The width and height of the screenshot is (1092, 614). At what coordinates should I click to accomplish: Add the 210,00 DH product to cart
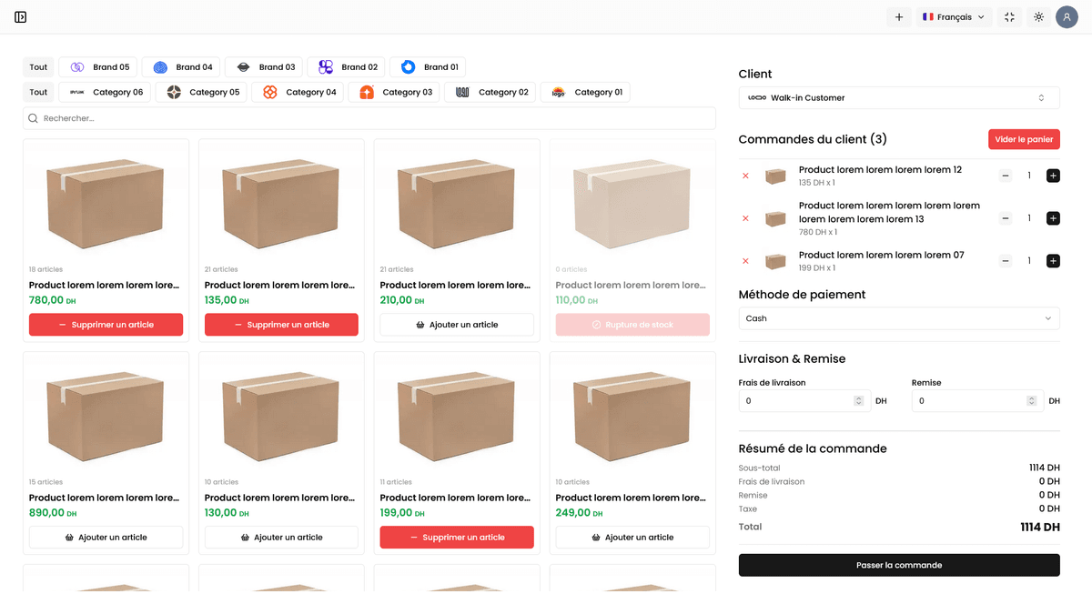(x=457, y=325)
